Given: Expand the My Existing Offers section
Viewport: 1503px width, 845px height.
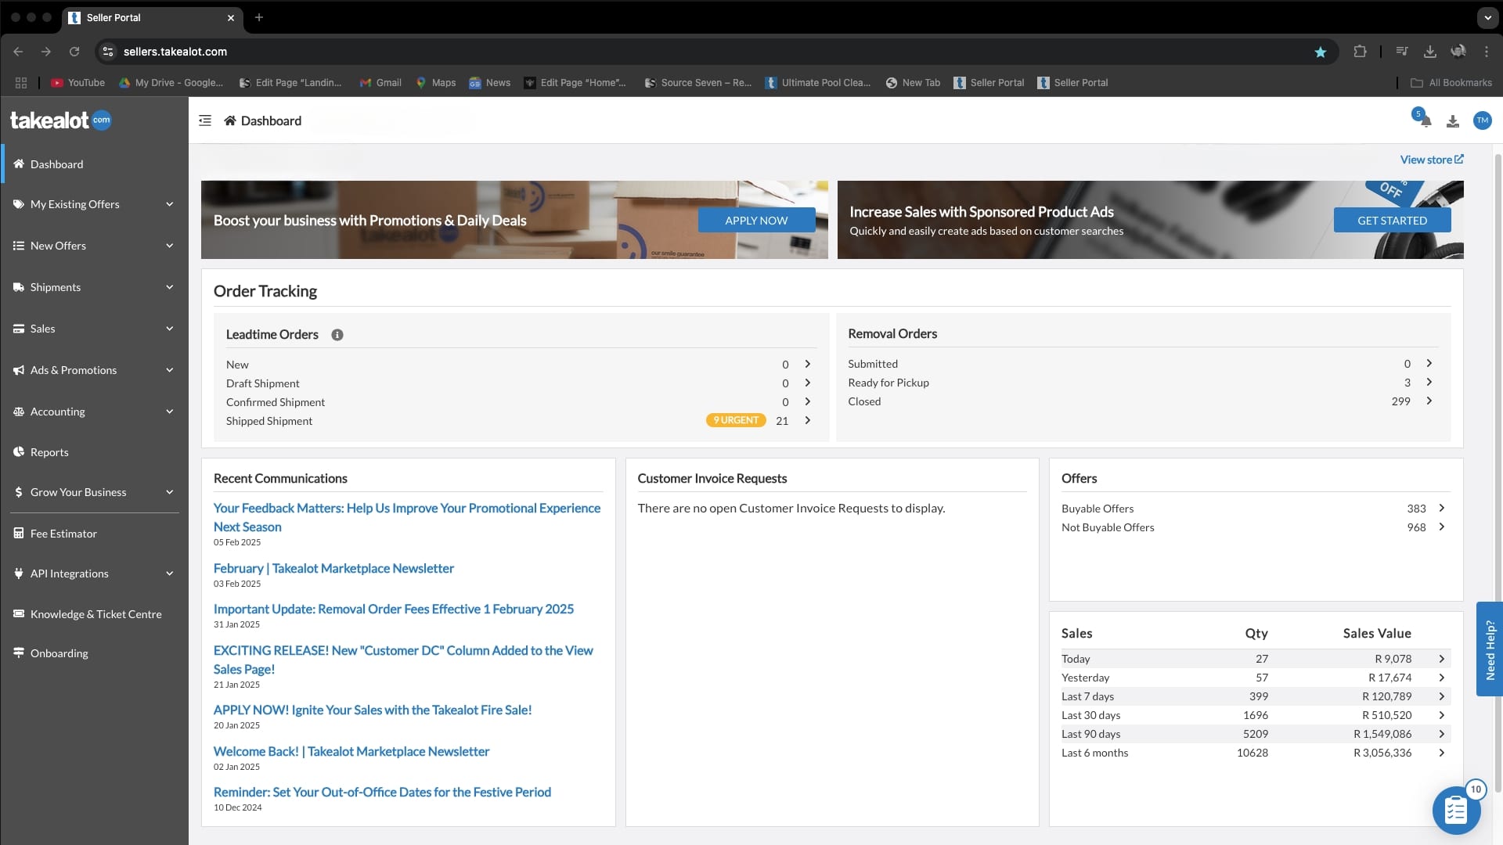Looking at the screenshot, I should [74, 203].
